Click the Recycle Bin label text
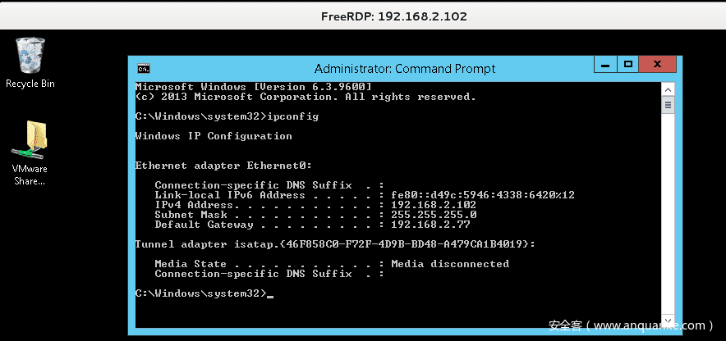 30,84
